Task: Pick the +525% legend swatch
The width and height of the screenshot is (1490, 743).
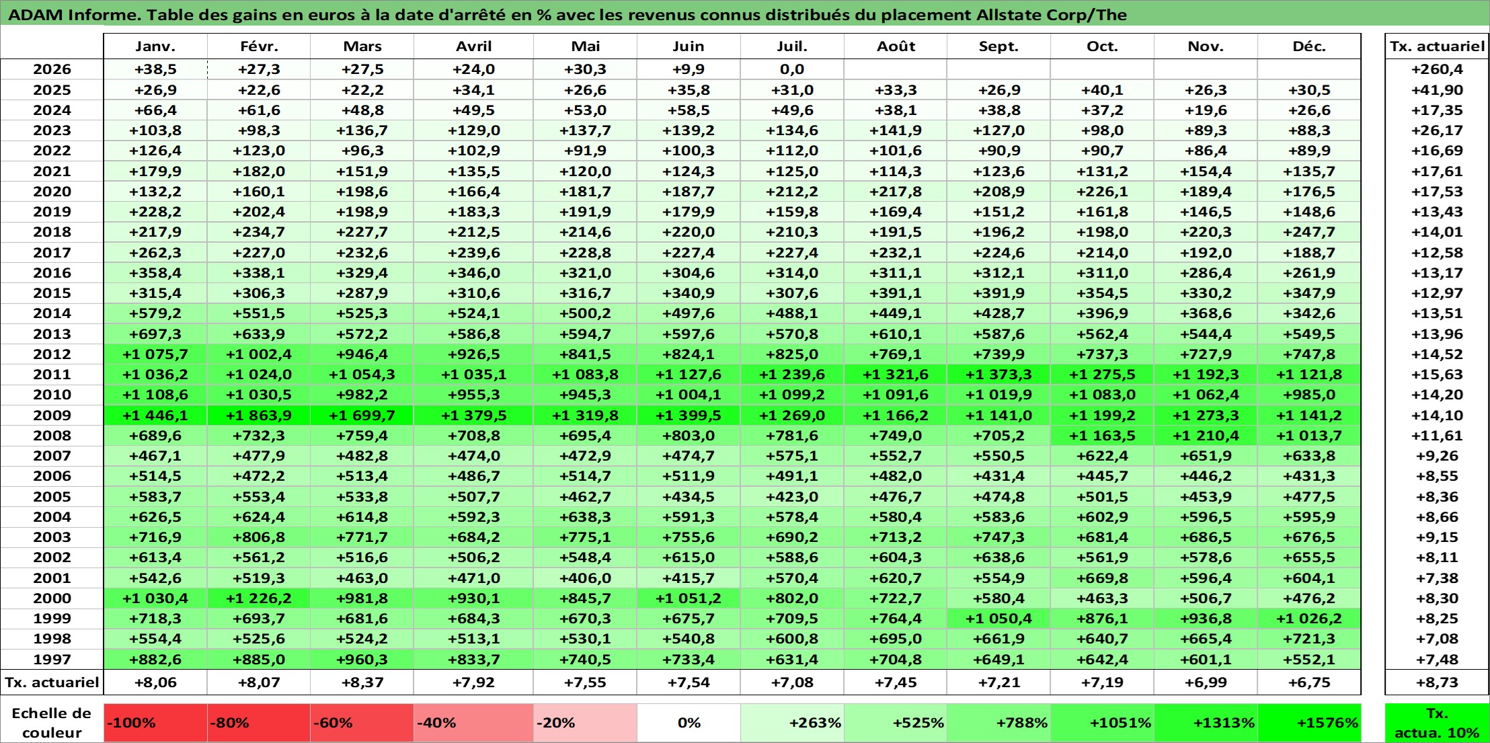Action: click(896, 723)
